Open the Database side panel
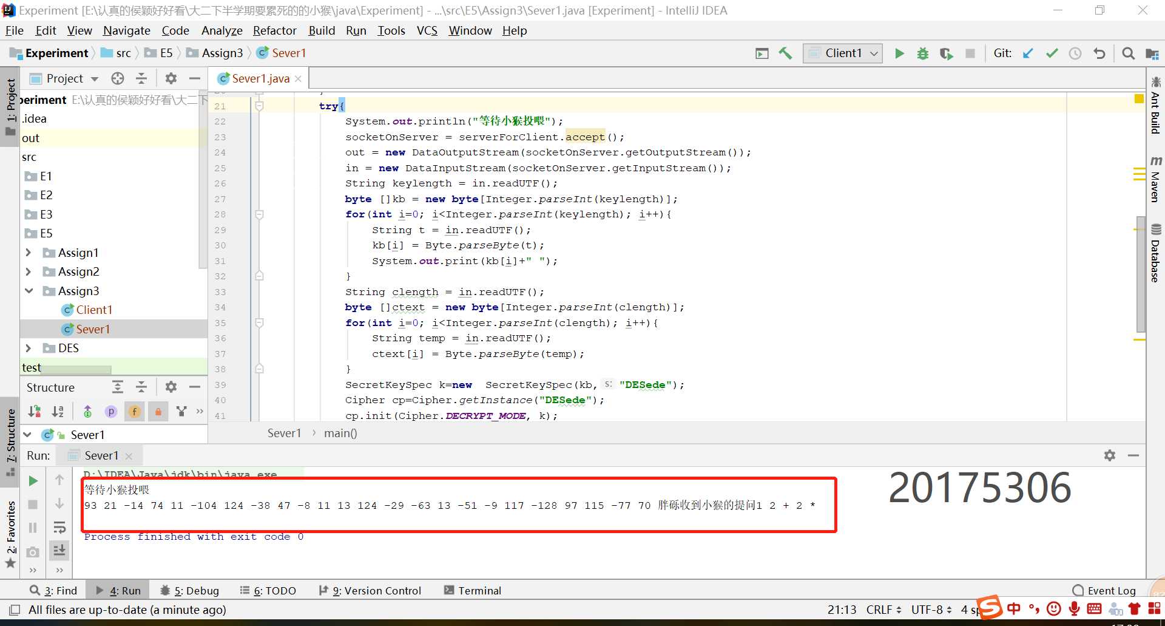 (1156, 253)
